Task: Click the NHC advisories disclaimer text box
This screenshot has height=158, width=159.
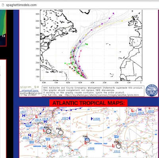Action: point(93,91)
